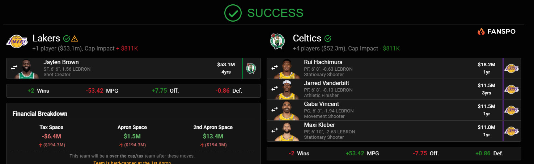
Task: Click the Lakers logo in Rui Hachimura's row
Action: 512,68
